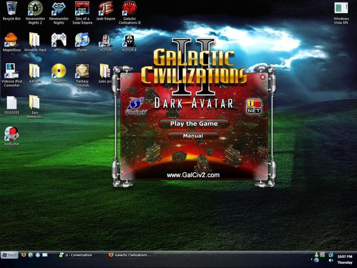
Task: Select the KOTOR II desktop icon
Action: (130, 42)
